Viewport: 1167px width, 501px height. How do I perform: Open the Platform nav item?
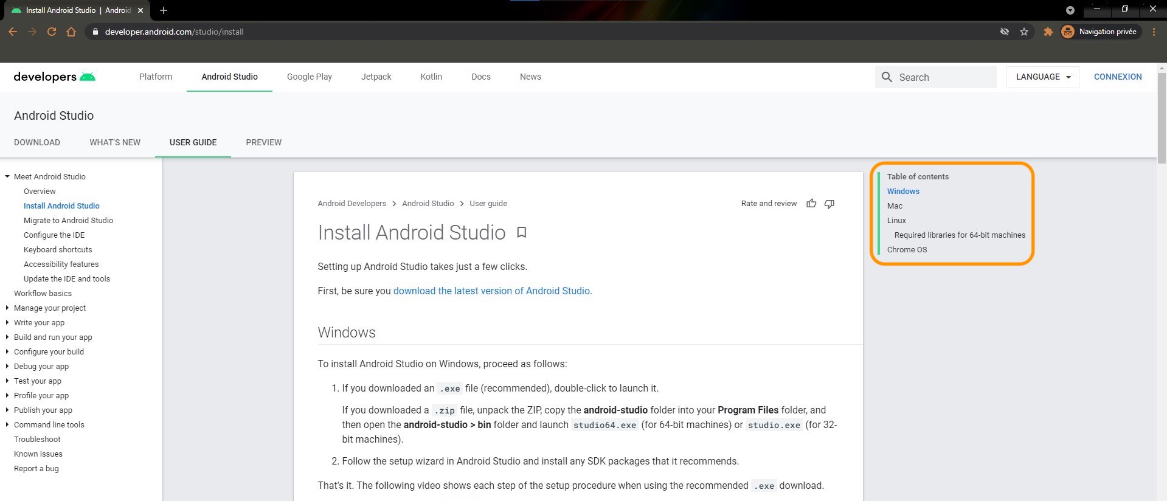(156, 77)
